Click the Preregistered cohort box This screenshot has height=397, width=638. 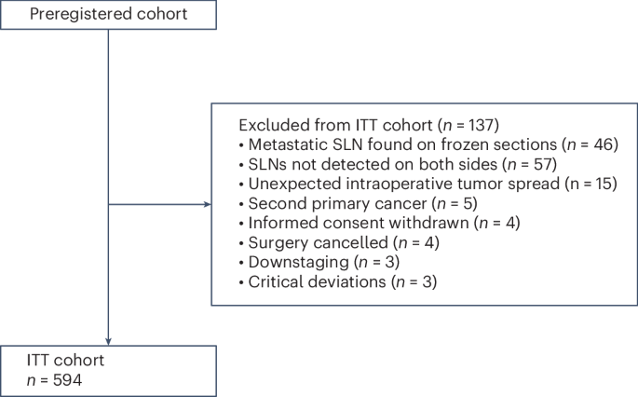pos(109,15)
